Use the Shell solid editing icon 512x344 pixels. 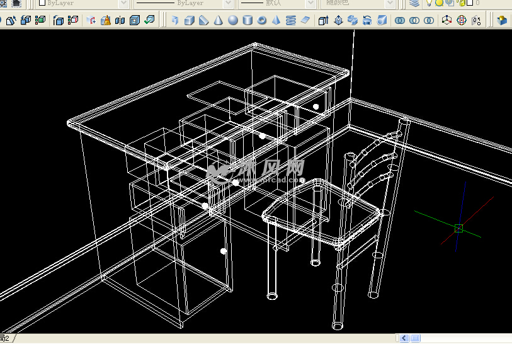pyautogui.click(x=134, y=21)
